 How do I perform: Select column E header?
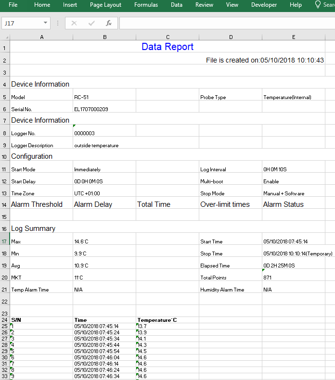tap(294, 37)
